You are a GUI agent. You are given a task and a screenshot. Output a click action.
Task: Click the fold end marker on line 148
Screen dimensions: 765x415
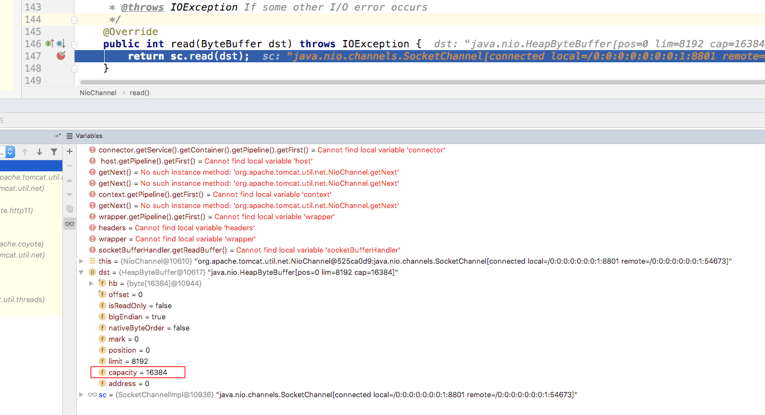pos(74,68)
